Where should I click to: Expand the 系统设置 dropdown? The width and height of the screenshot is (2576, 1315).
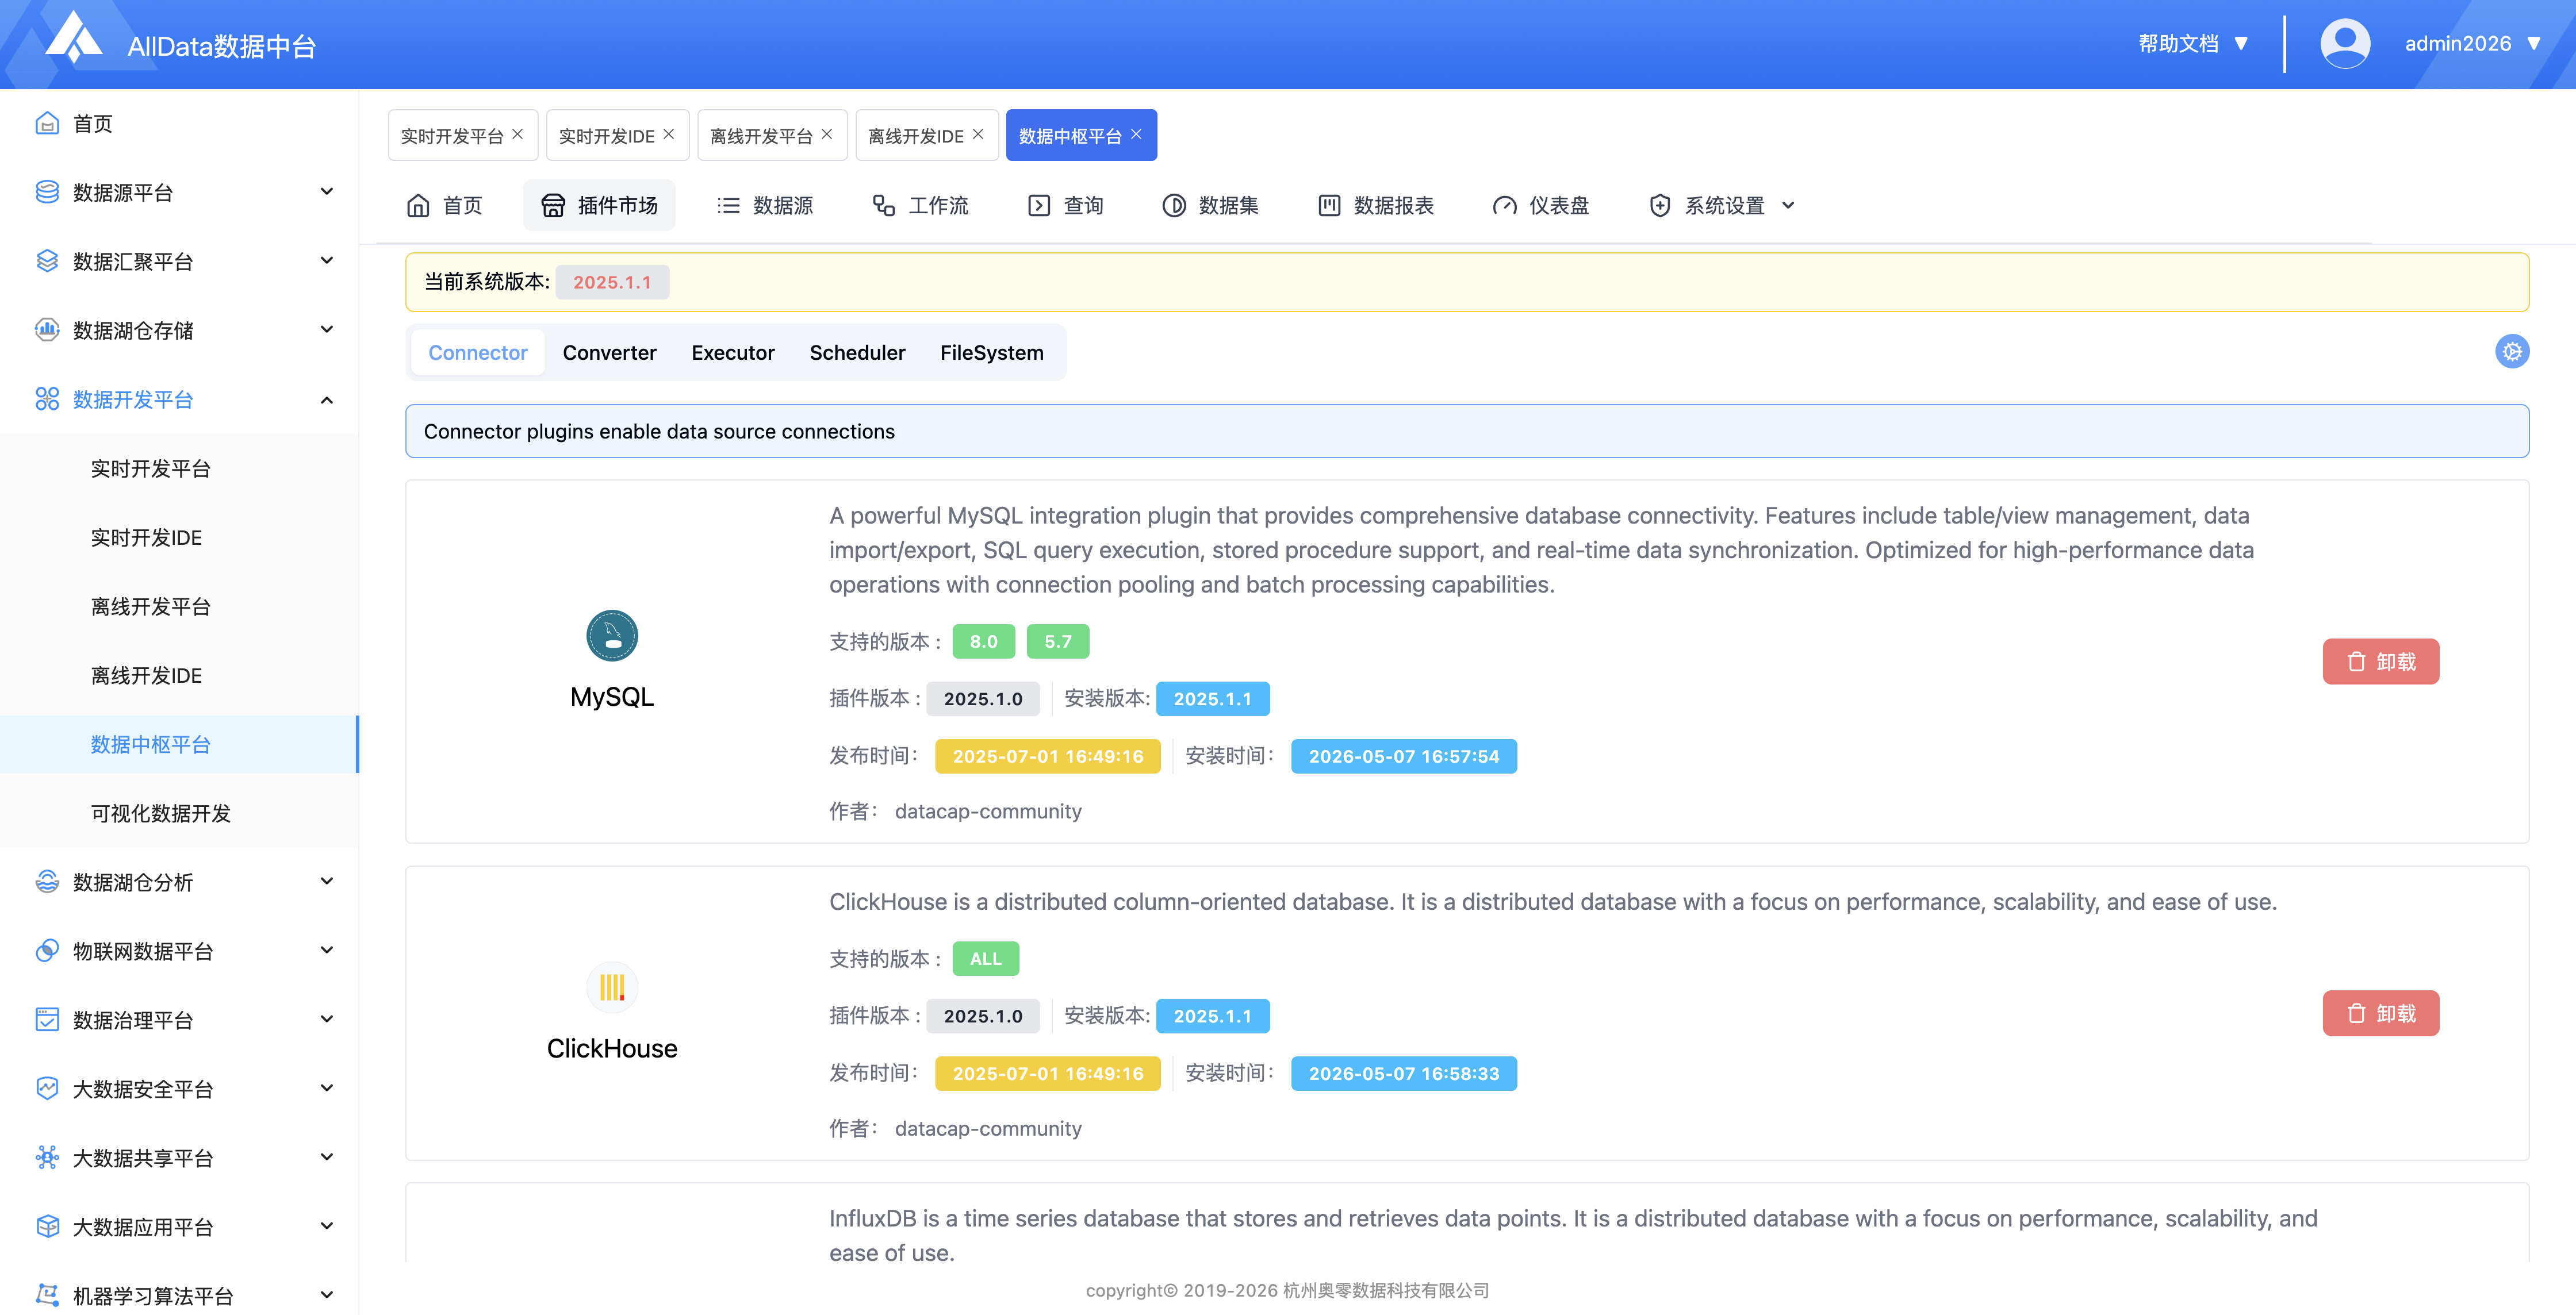click(x=1722, y=205)
